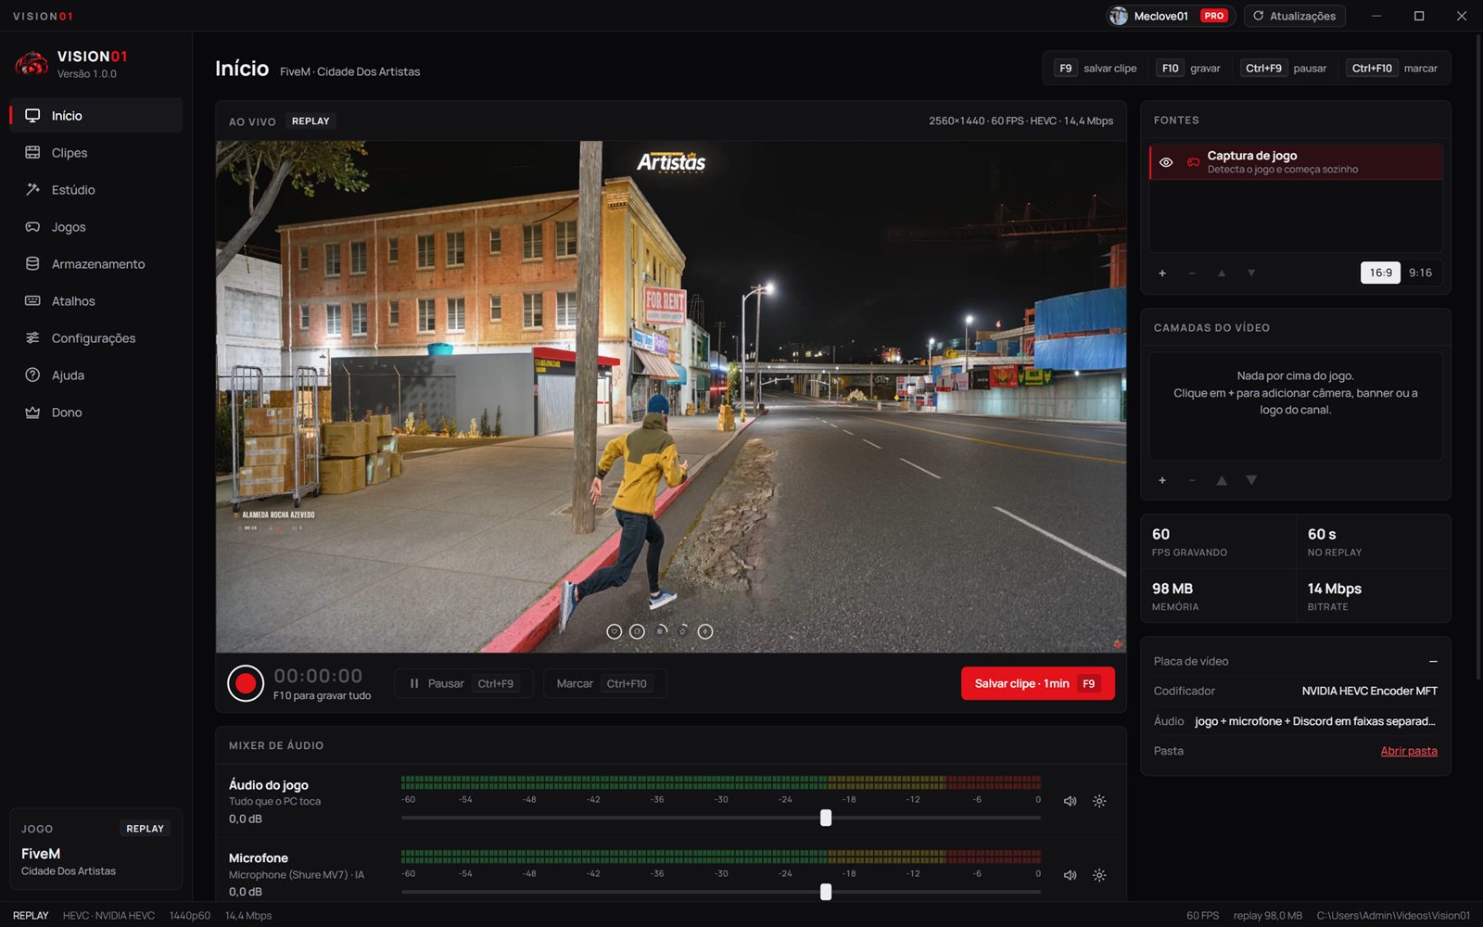This screenshot has width=1483, height=927.
Task: Click the 60 FPS status bar entry
Action: [x=1203, y=916]
